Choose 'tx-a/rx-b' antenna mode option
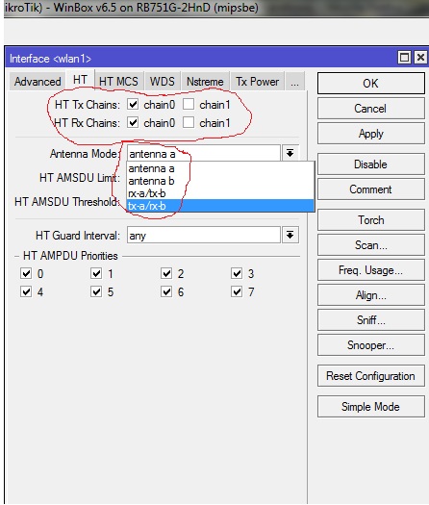The image size is (429, 505). (220, 206)
